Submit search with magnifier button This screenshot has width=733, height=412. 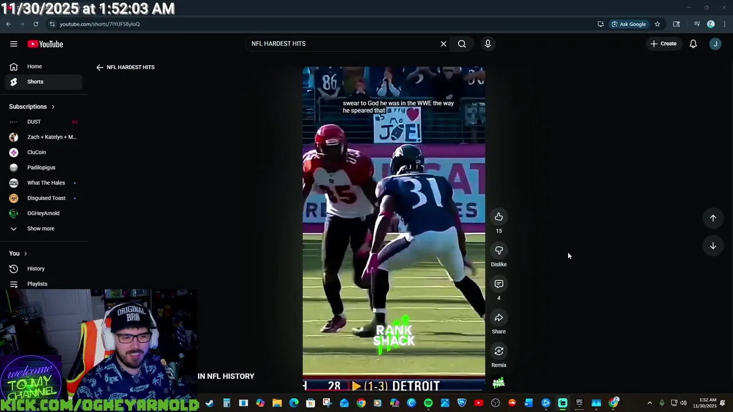pyautogui.click(x=462, y=44)
